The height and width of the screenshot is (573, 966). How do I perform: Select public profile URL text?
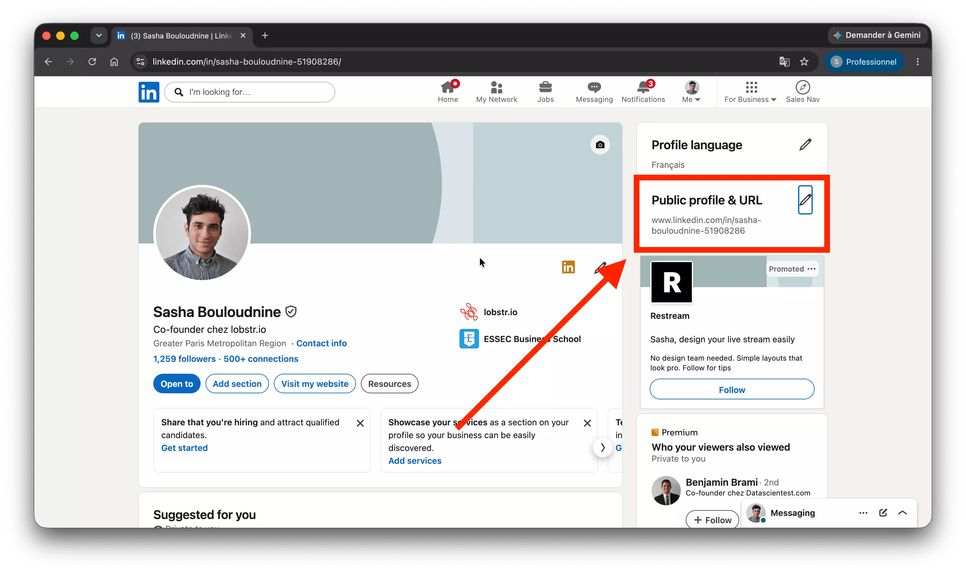coord(706,225)
